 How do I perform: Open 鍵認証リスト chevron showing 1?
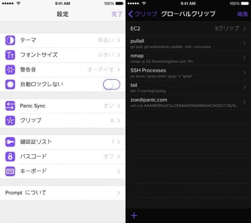click(x=119, y=142)
